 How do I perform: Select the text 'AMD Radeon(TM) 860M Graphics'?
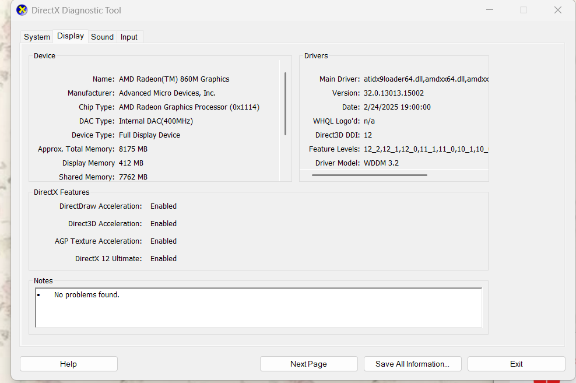[x=174, y=79]
